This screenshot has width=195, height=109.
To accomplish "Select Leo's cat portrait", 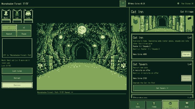I will [17, 16].
